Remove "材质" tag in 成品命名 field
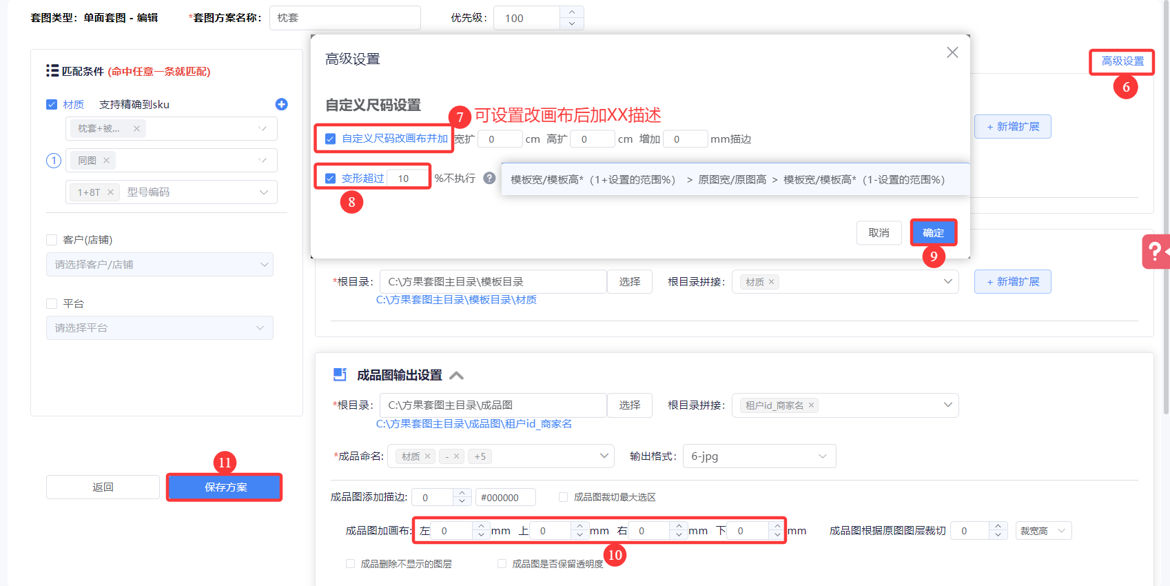 tap(427, 456)
